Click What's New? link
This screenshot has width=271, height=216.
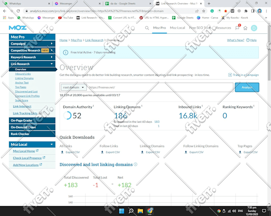click(236, 40)
